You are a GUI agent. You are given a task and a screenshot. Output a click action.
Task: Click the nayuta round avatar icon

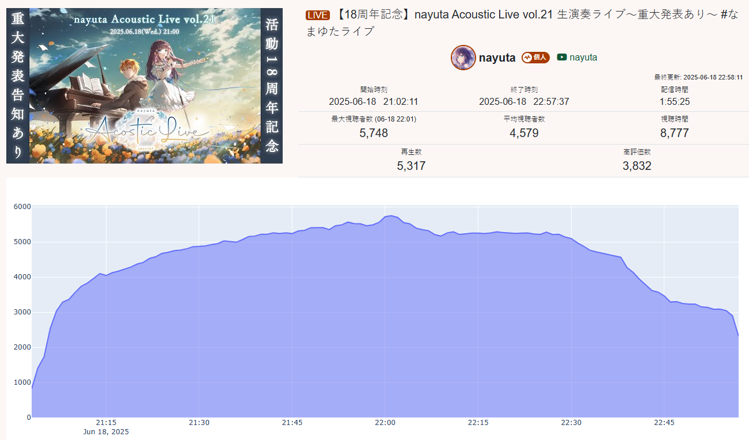pos(463,58)
